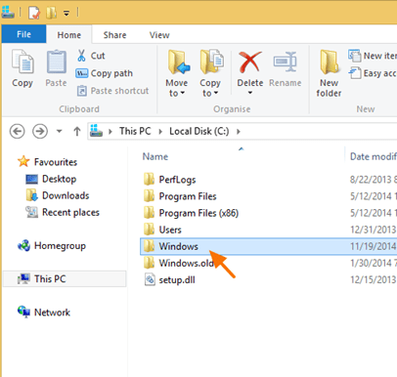
Task: Click the PerfLogs folder icon
Action: (x=150, y=179)
